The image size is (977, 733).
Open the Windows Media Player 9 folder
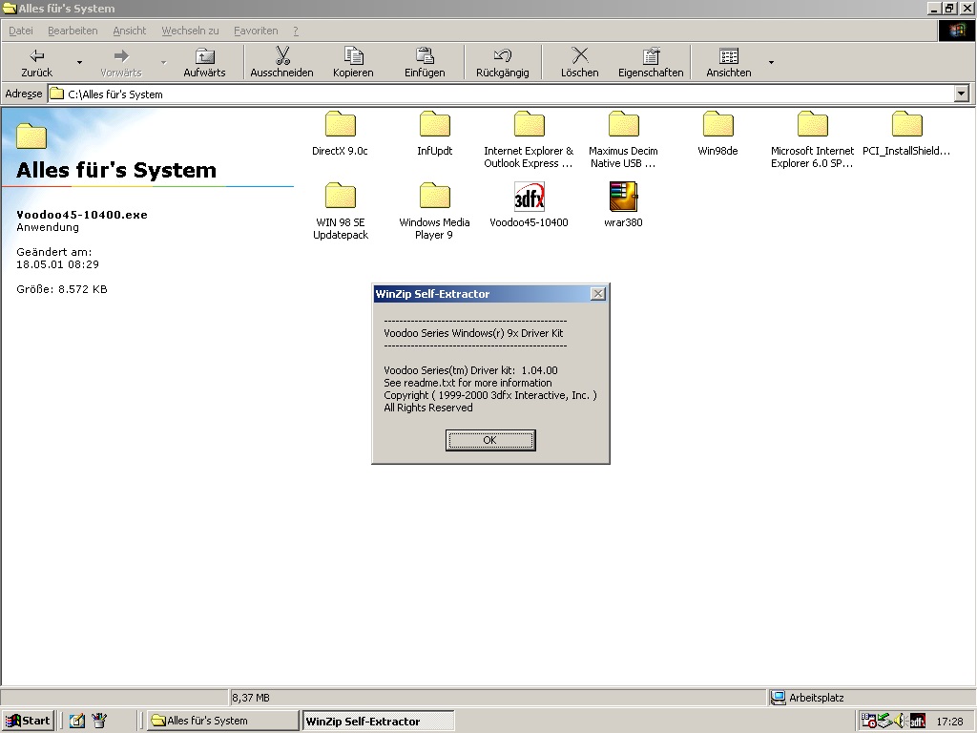click(434, 198)
